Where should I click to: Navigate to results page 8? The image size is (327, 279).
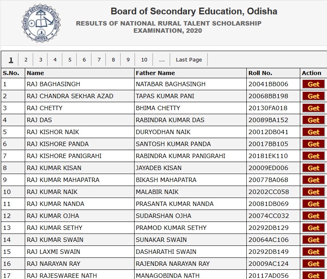[113, 59]
